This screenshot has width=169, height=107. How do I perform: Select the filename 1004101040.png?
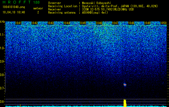[14, 7]
